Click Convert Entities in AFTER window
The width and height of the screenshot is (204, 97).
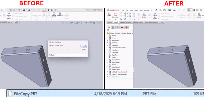click(x=144, y=15)
